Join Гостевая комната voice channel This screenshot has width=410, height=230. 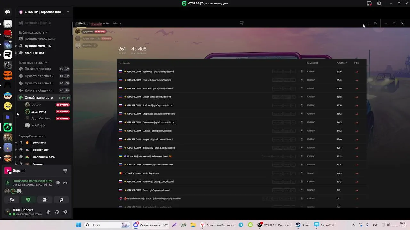coord(44,69)
